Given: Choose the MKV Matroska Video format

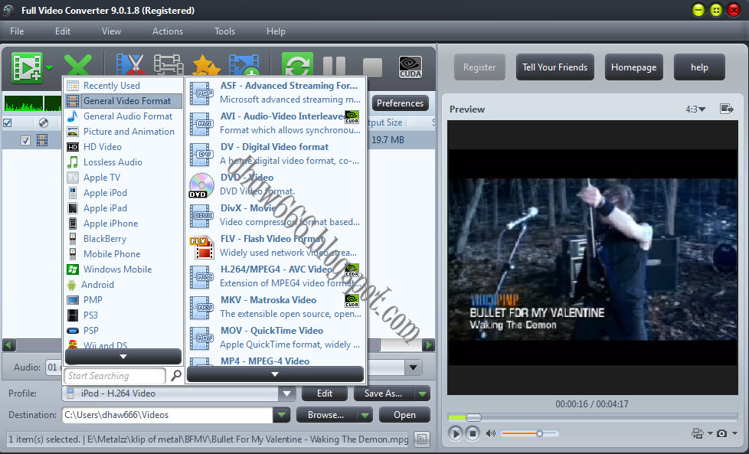Looking at the screenshot, I should [x=275, y=306].
